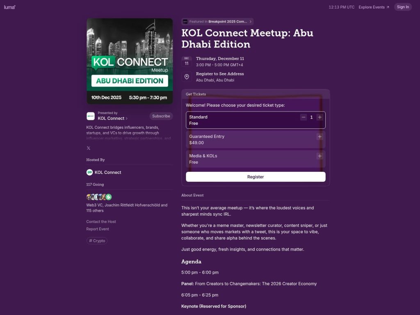Click the presenter logo next to Presented by
Screen dimensions: 420x315
click(90, 116)
